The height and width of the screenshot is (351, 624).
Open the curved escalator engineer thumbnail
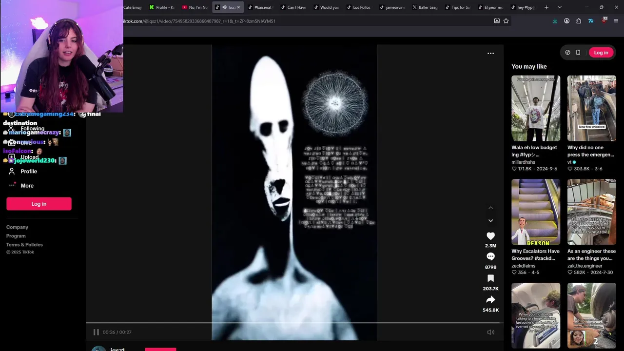591,212
